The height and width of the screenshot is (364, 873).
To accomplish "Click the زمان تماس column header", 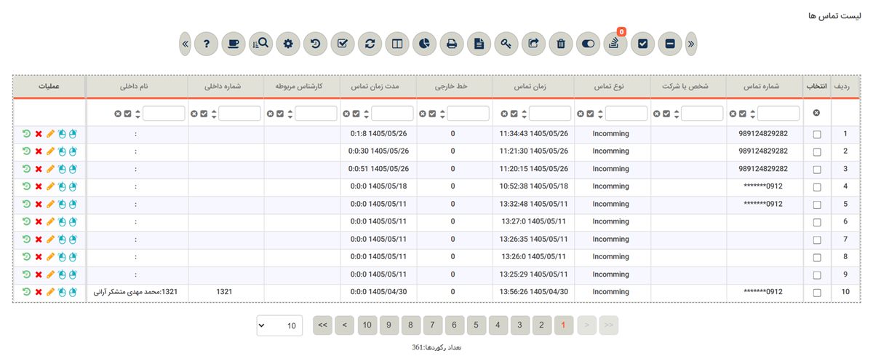I will (x=533, y=86).
